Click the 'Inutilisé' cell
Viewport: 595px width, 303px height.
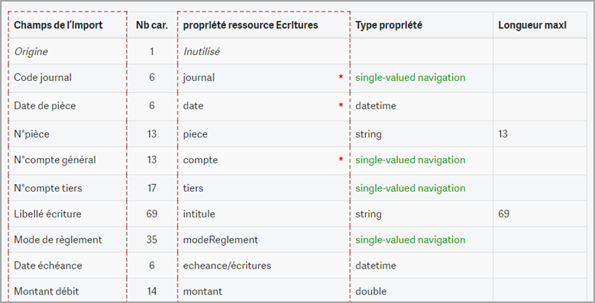coord(201,52)
